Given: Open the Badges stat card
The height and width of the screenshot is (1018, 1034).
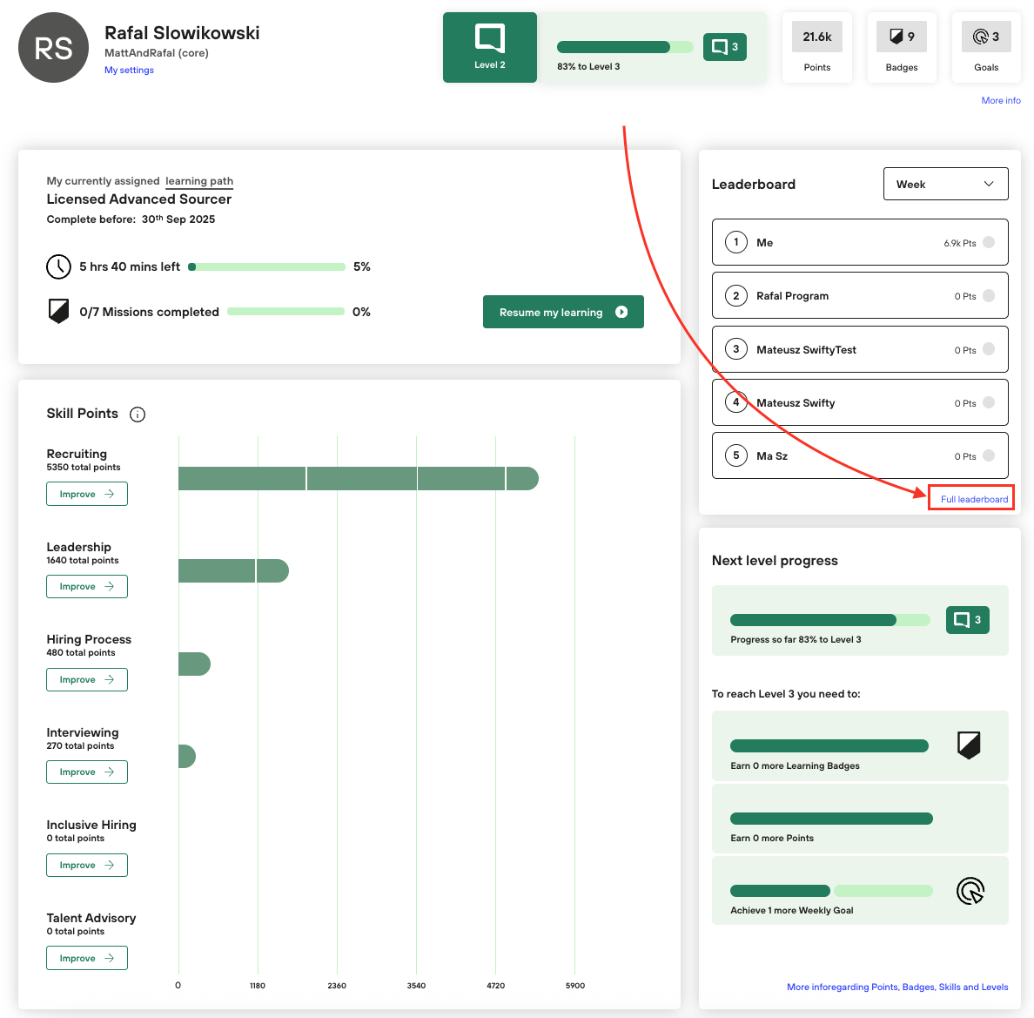Looking at the screenshot, I should point(902,48).
